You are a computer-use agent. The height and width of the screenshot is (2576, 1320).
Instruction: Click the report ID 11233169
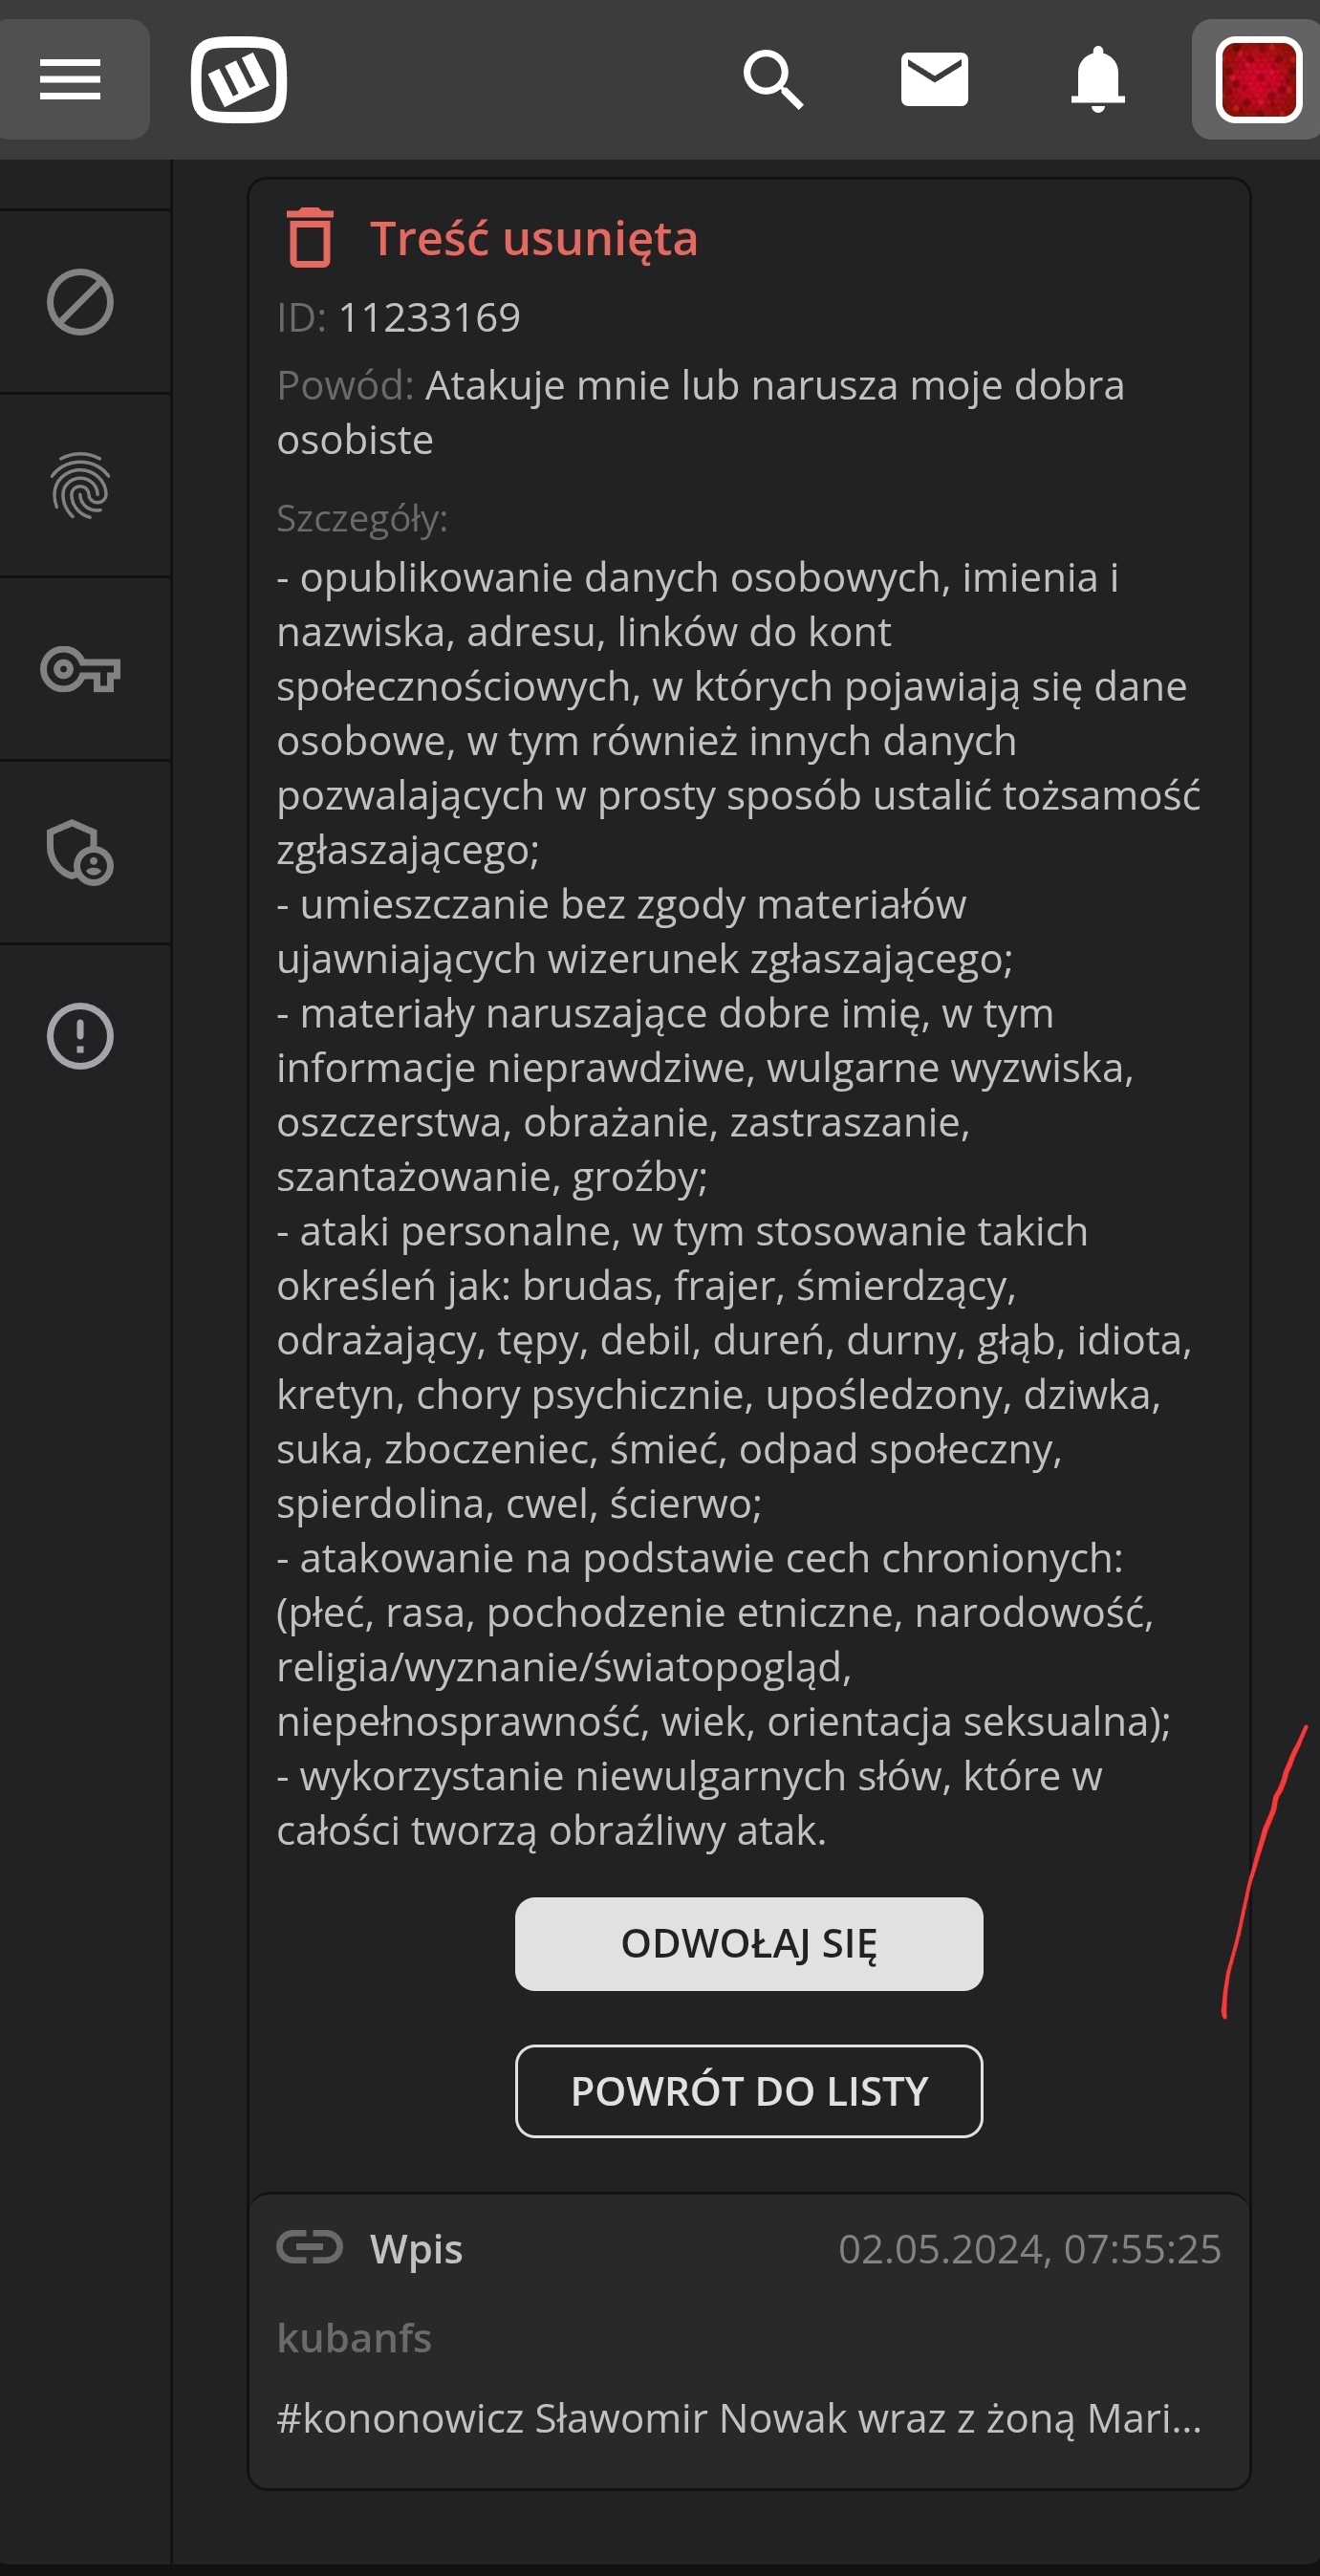[x=429, y=318]
